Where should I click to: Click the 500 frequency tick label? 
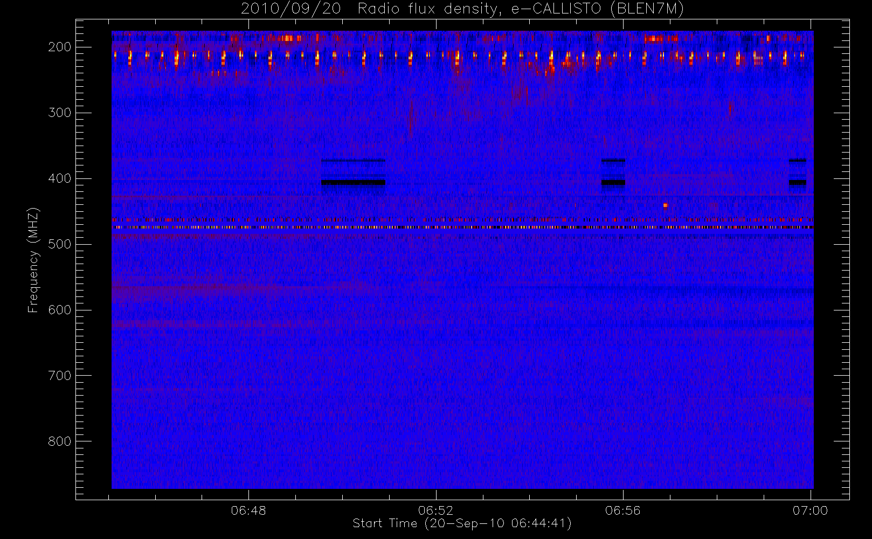pos(60,244)
